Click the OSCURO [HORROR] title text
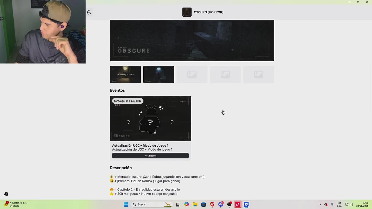This screenshot has width=372, height=209. 209,12
